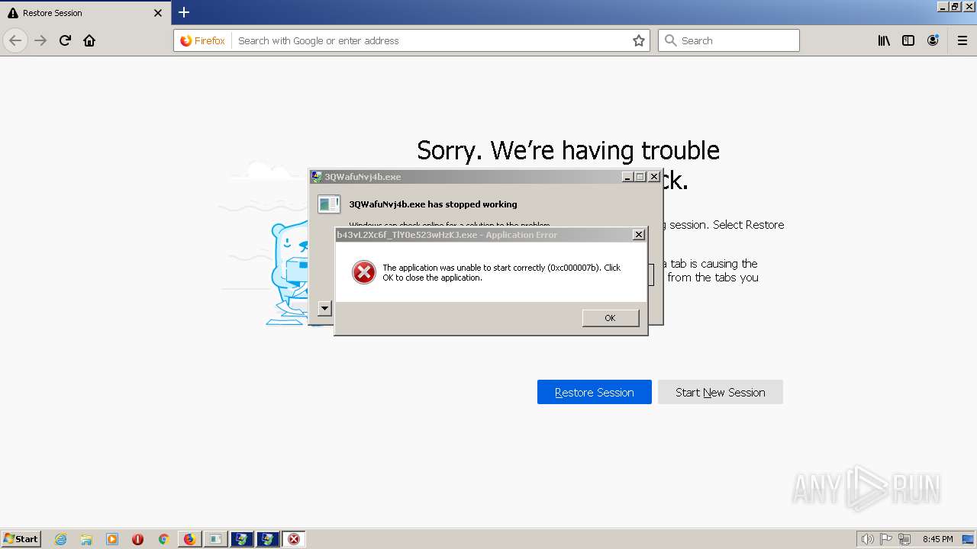Open Google Chrome from taskbar
Image resolution: width=977 pixels, height=549 pixels.
(163, 539)
